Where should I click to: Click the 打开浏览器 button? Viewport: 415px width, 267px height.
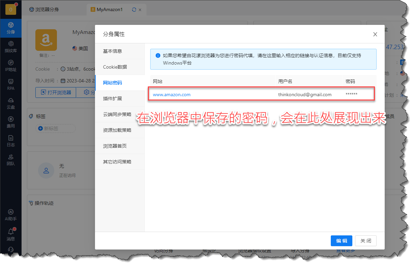56,92
